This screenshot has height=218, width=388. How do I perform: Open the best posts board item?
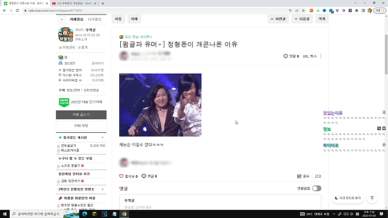[x=70, y=150]
